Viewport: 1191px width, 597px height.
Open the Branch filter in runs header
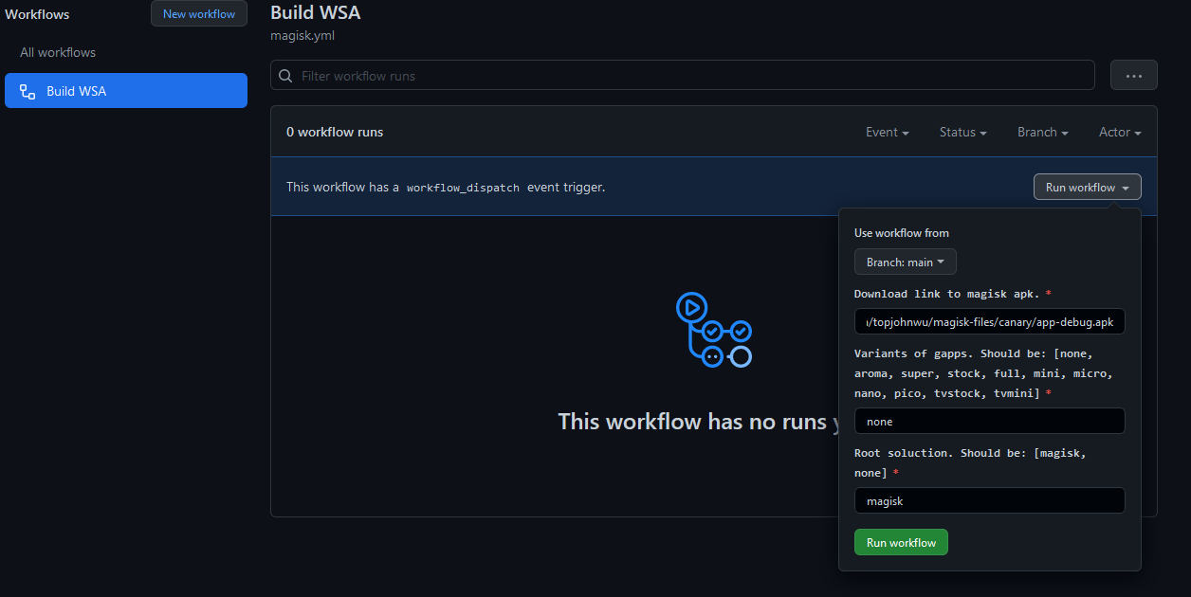pyautogui.click(x=1042, y=133)
